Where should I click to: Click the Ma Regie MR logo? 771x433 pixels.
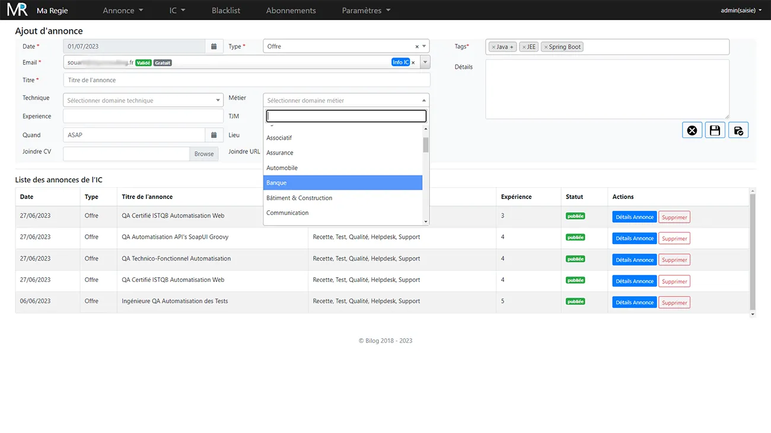tap(18, 10)
